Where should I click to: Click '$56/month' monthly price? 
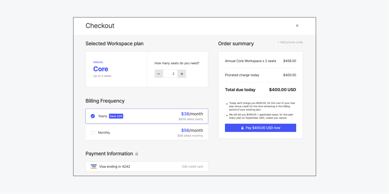point(192,130)
